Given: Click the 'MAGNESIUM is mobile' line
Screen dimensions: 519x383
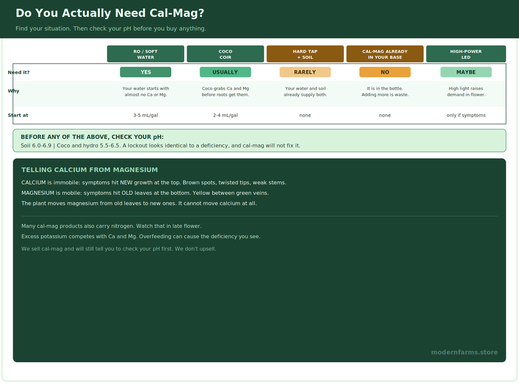Looking at the screenshot, I should pos(145,193).
